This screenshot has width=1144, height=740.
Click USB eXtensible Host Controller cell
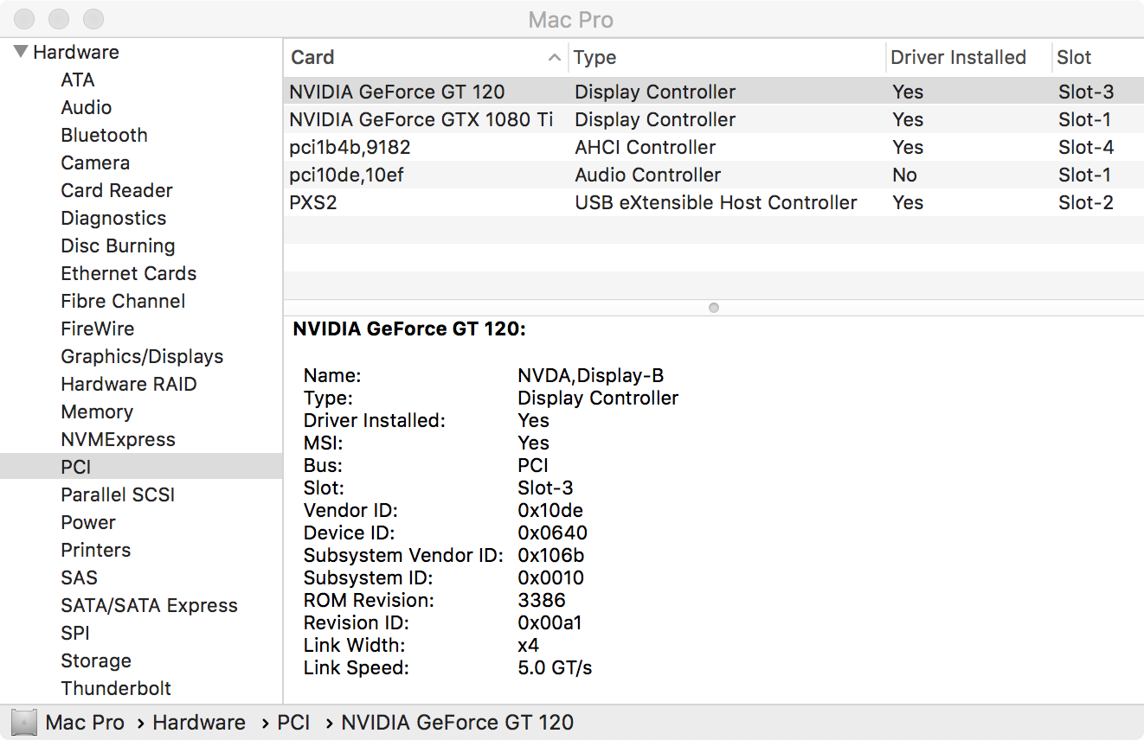pos(716,202)
